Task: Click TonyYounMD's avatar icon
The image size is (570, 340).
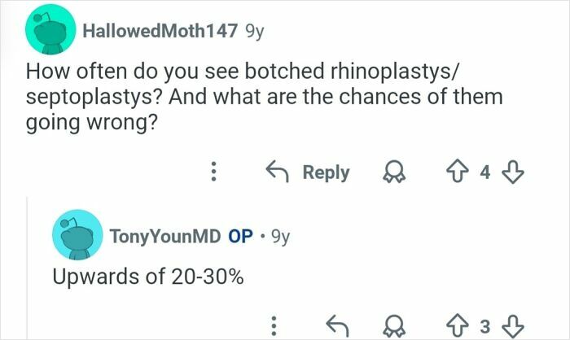Action: click(76, 235)
